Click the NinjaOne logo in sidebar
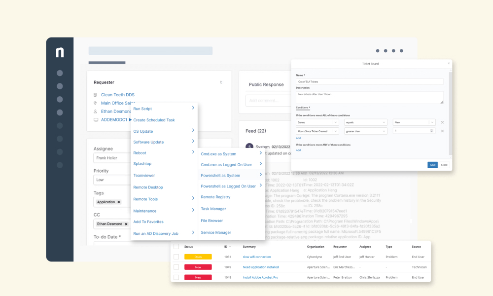 click(x=60, y=52)
